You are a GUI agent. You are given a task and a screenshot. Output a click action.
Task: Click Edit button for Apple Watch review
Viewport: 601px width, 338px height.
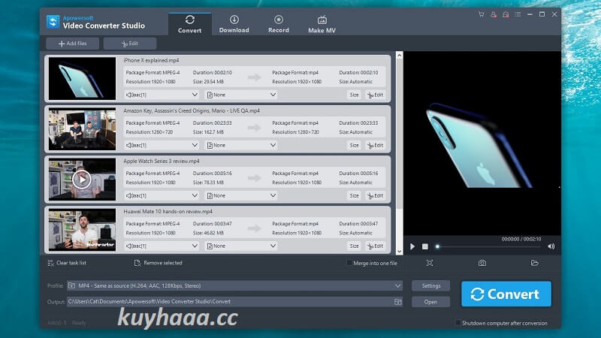[x=375, y=195]
